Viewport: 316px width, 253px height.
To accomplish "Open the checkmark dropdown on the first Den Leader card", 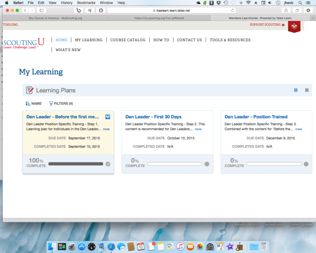I will 108,117.
